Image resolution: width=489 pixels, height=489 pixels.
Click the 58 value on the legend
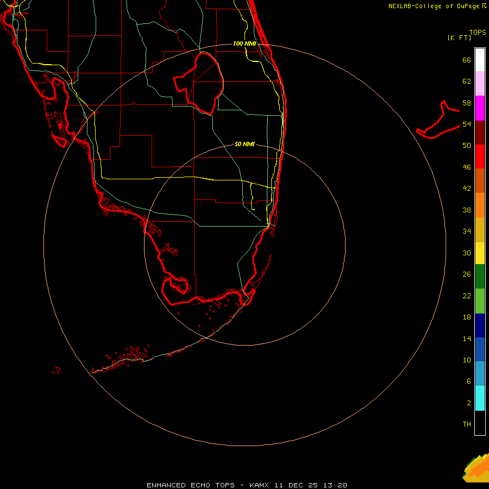click(x=467, y=103)
